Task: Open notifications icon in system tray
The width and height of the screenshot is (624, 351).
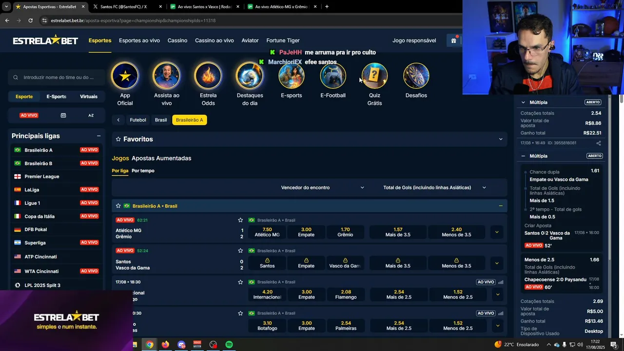Action: point(614,345)
